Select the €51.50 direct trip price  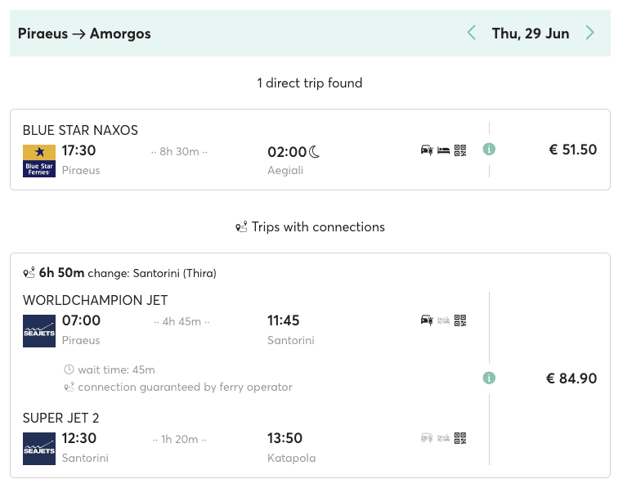click(572, 150)
